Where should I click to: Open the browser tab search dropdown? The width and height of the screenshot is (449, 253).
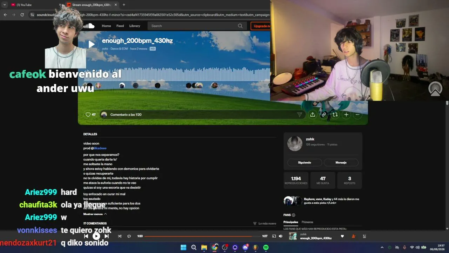point(5,5)
